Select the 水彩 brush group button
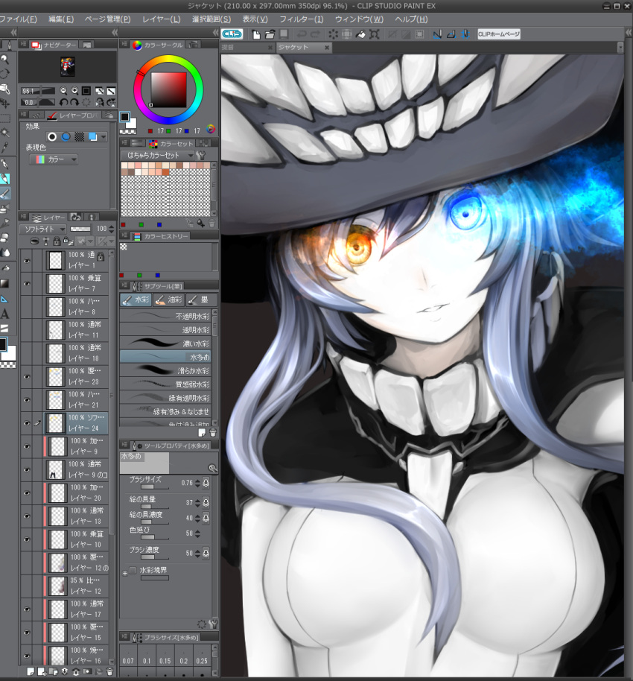Screen dimensions: 633x681 coord(136,300)
